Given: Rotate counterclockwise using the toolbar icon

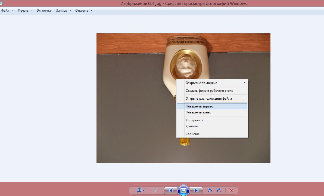Looking at the screenshot, I should pyautogui.click(x=210, y=190).
